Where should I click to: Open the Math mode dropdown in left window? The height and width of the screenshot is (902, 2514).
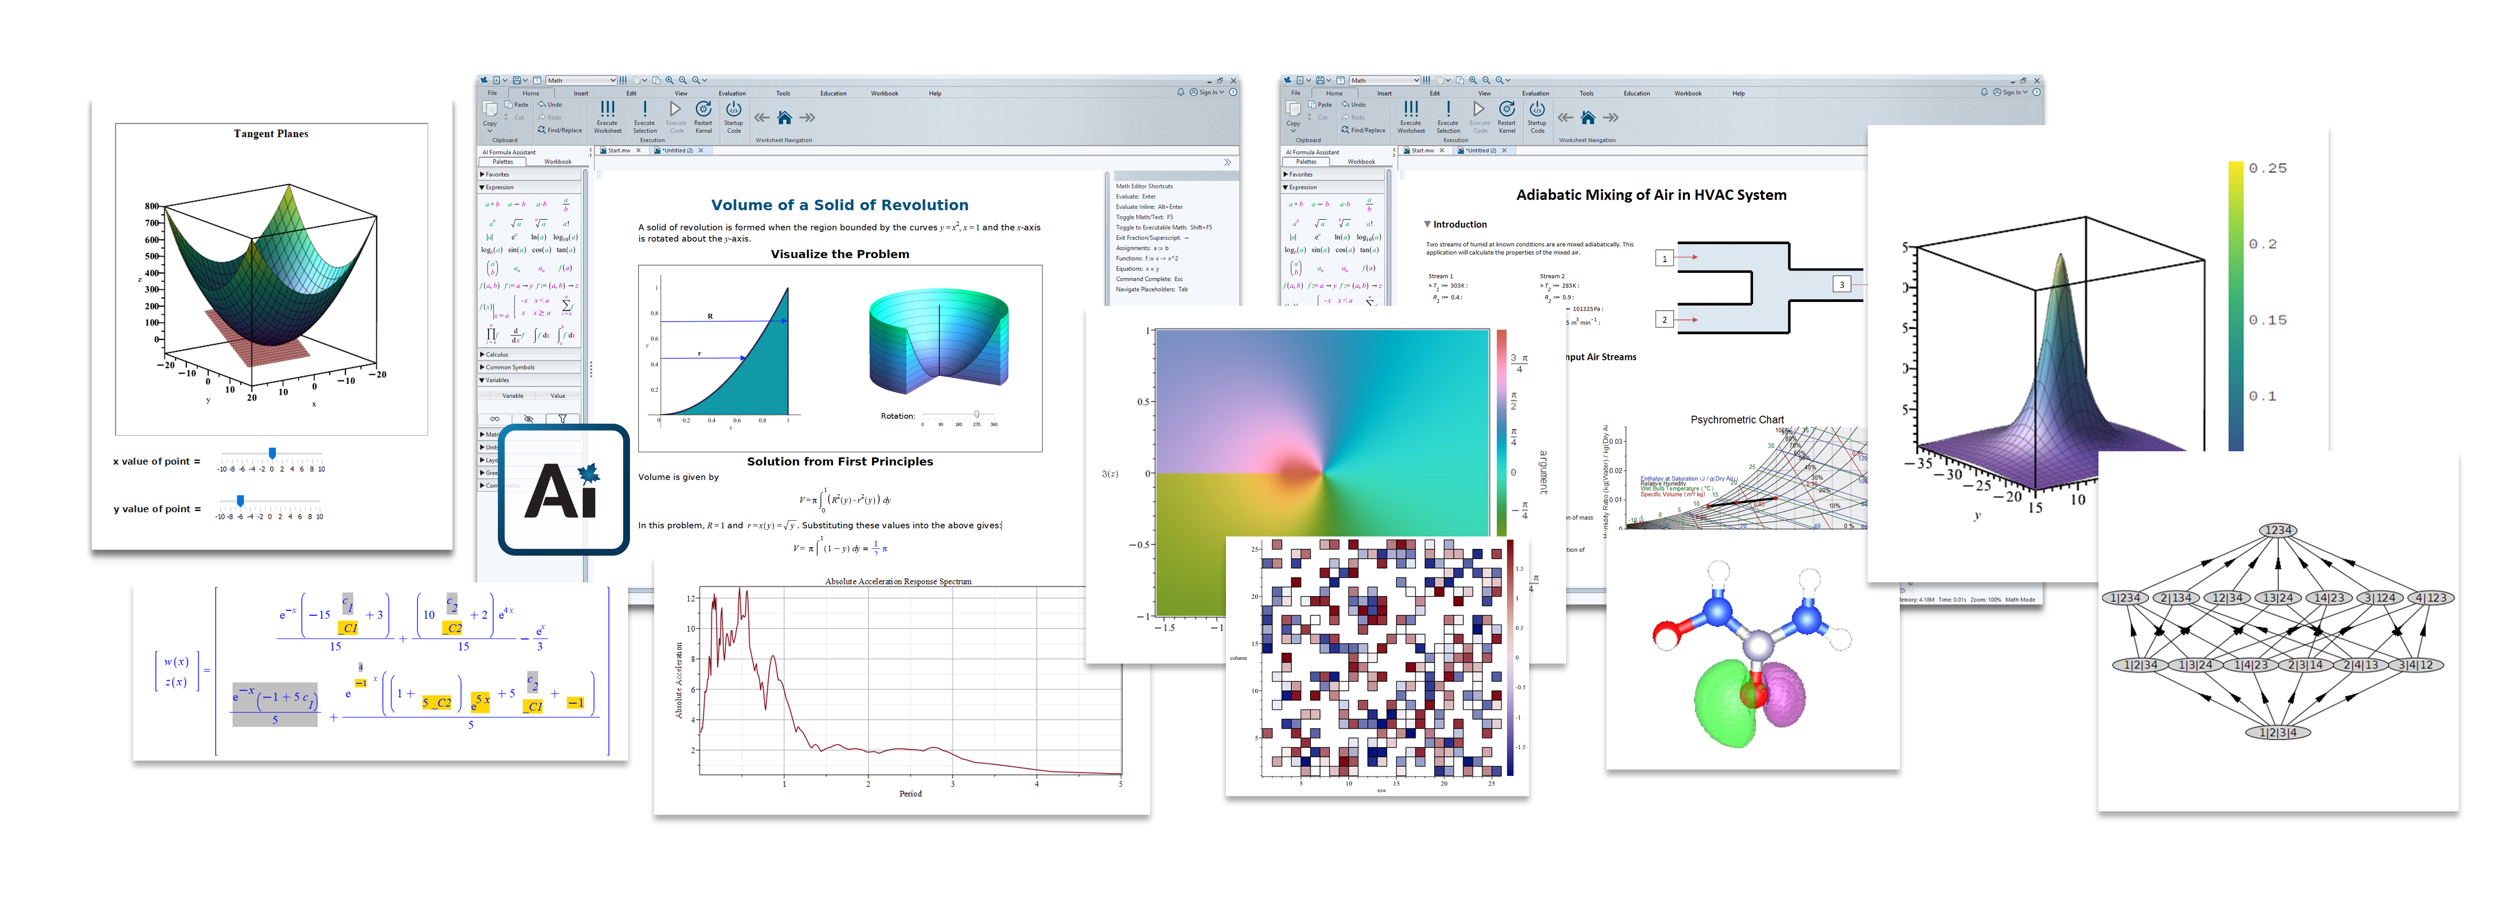coord(612,80)
